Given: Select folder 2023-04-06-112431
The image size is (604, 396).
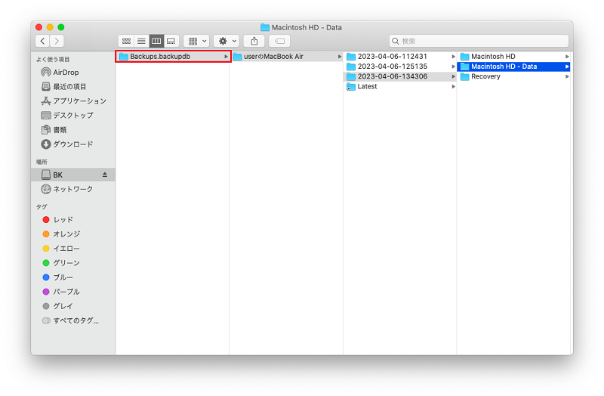Looking at the screenshot, I should click(400, 56).
